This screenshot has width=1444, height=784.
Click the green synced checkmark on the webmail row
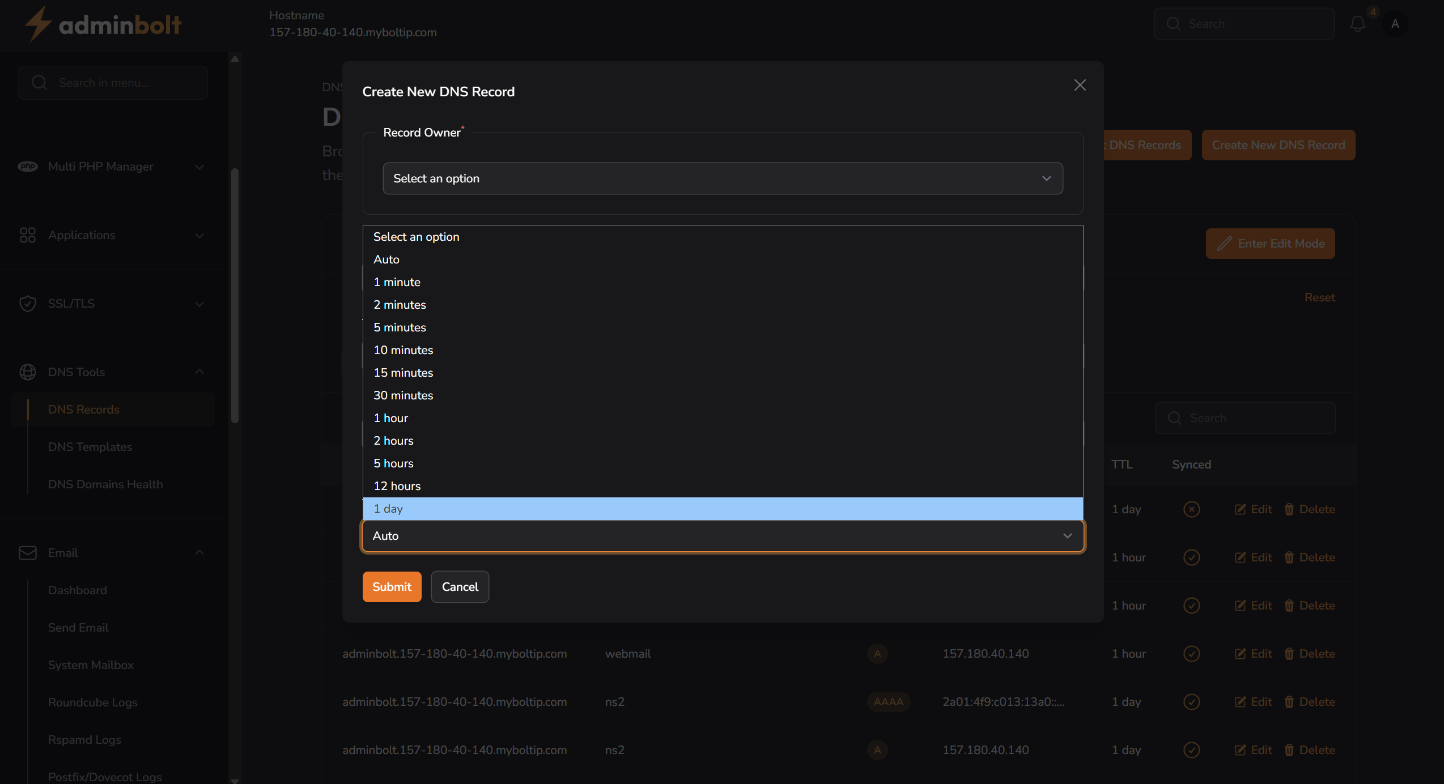pyautogui.click(x=1191, y=653)
